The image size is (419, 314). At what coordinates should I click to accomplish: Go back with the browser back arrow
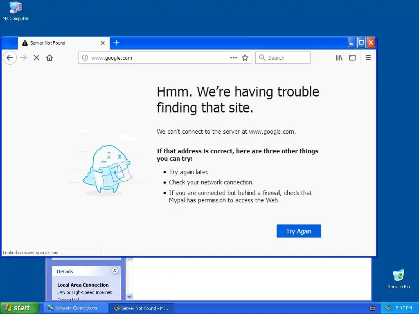tap(10, 58)
